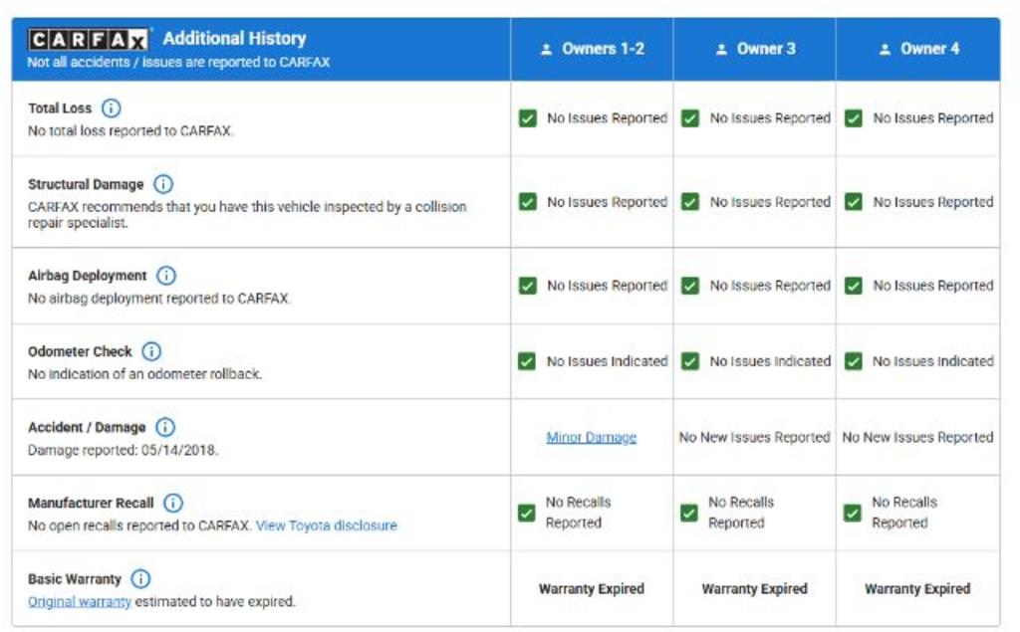The width and height of the screenshot is (1020, 632).
Task: Click the CARFAX logo
Action: pos(89,40)
